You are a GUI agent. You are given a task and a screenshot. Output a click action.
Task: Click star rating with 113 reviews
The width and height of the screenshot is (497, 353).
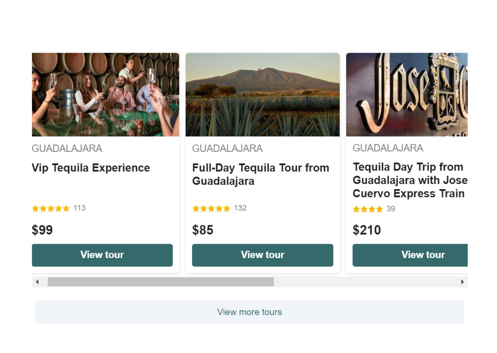pos(51,208)
